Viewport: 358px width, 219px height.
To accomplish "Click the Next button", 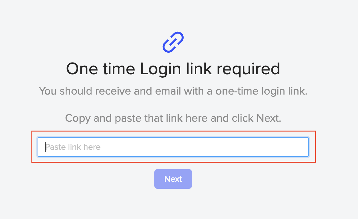I will [173, 179].
